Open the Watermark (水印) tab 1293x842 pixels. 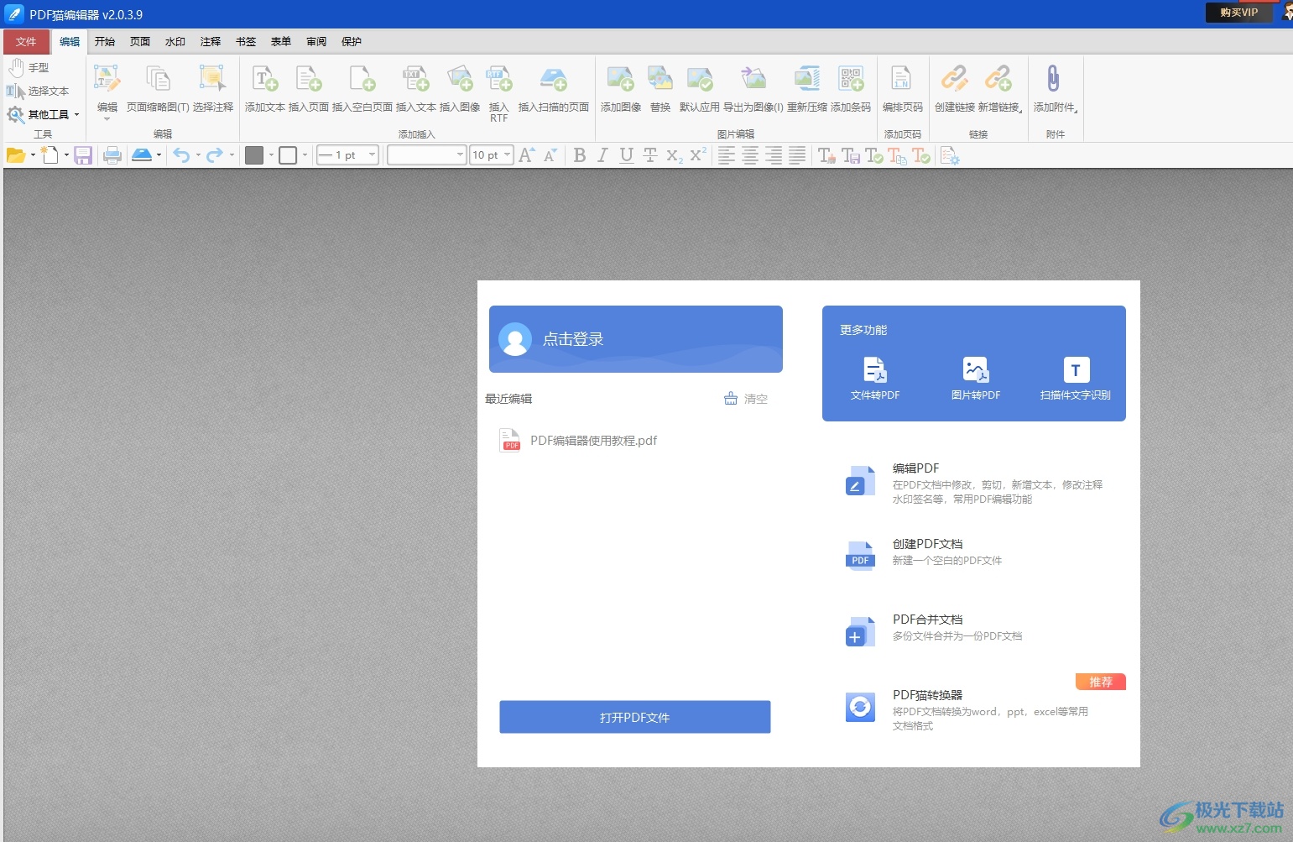coord(175,41)
